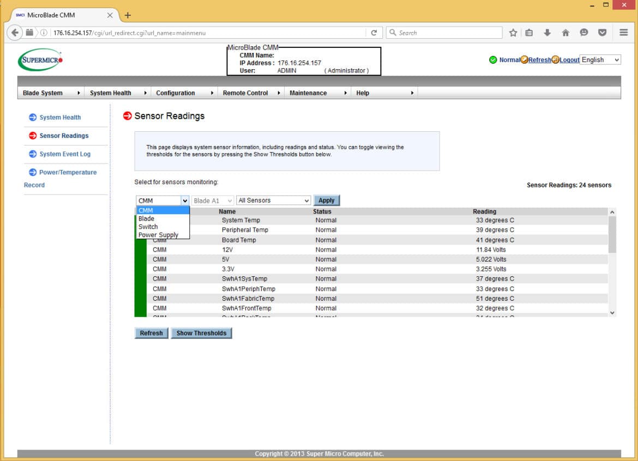Click the Refresh button below the table
Viewport: 638px width, 461px height.
[152, 333]
